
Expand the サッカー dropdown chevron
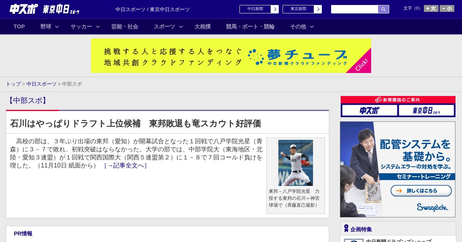(98, 27)
